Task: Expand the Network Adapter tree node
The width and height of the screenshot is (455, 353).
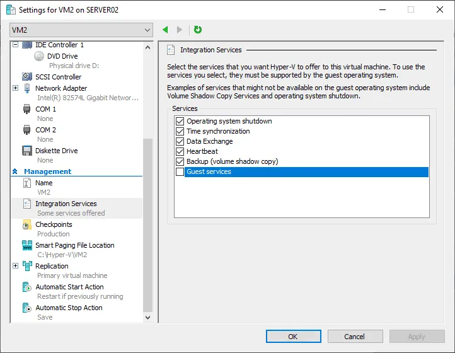Action: pos(16,88)
